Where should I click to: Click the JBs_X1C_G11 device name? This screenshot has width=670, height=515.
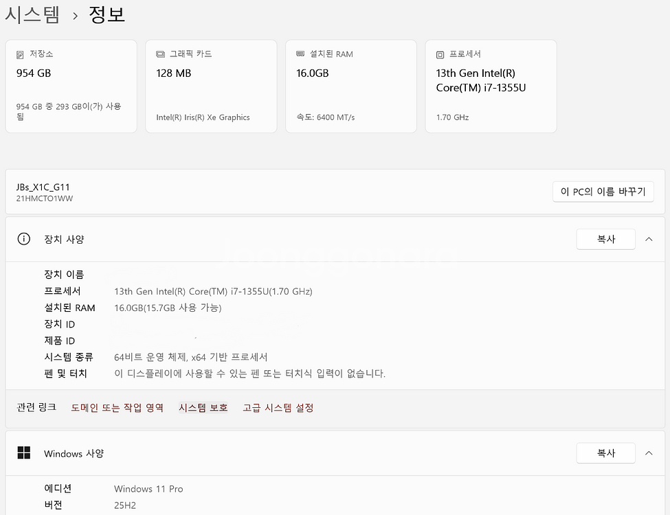(43, 187)
